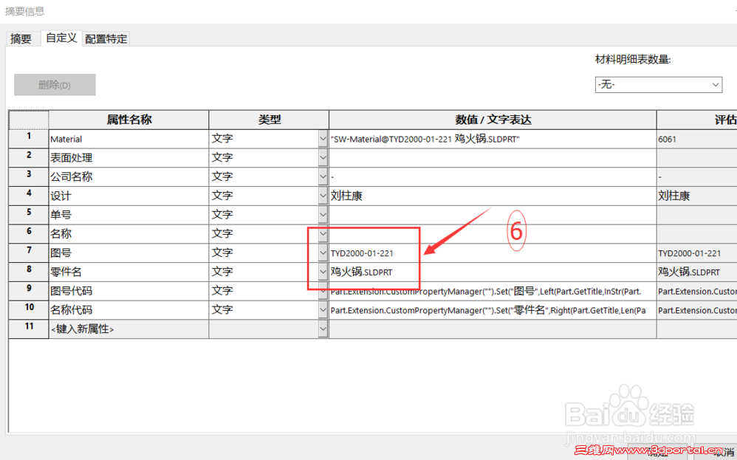This screenshot has height=460, width=737.
Task: Select the 图号 property name cell
Action: click(x=128, y=253)
